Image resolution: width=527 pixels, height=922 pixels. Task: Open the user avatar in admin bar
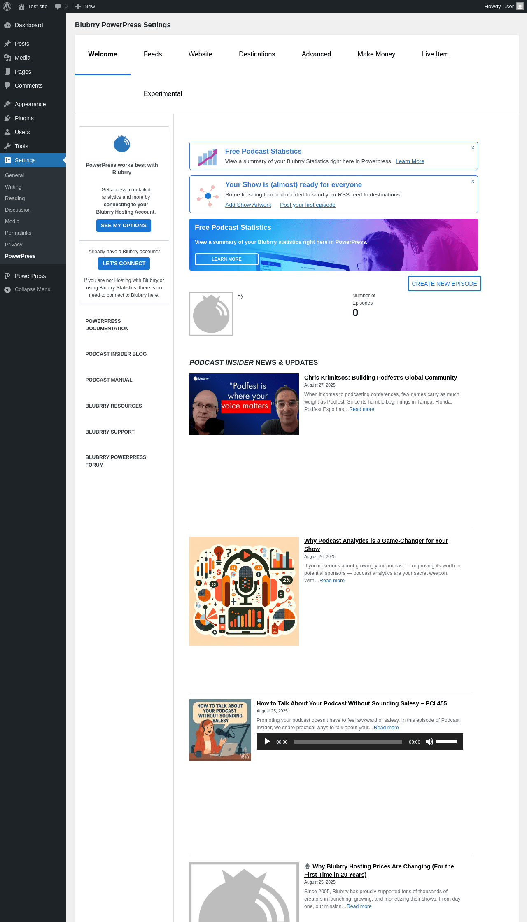520,7
